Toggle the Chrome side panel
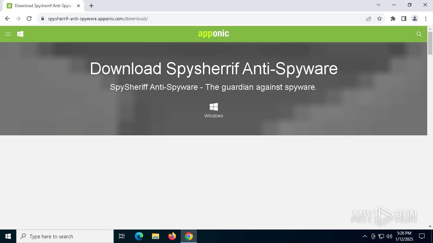 [x=404, y=19]
